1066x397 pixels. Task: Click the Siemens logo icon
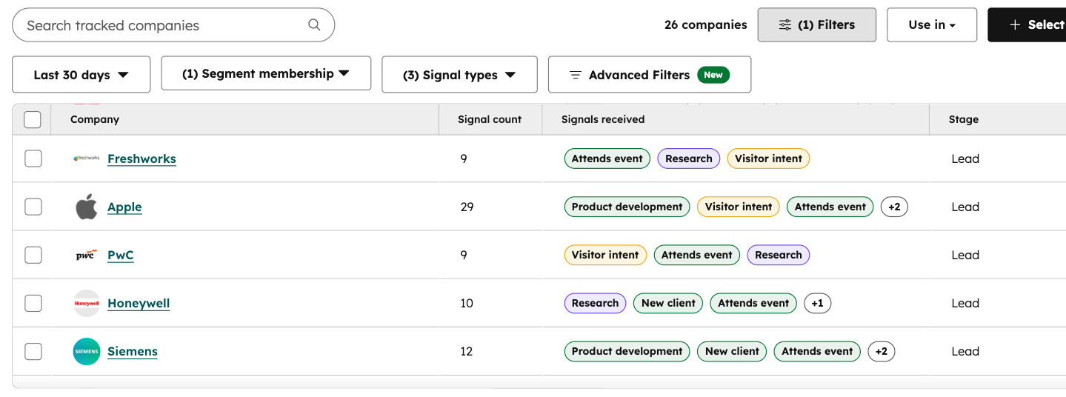87,352
